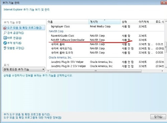Click the horizontal scrollbar thumb
Viewport: 167px width, 123px height.
96,71
